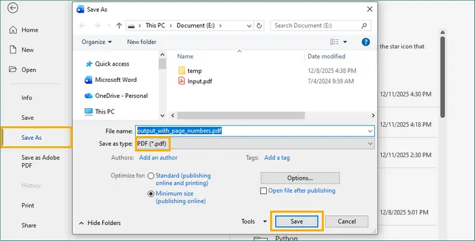Click navigation pane scroll down arrow
Screen dimensions: 475x241
coord(162,115)
